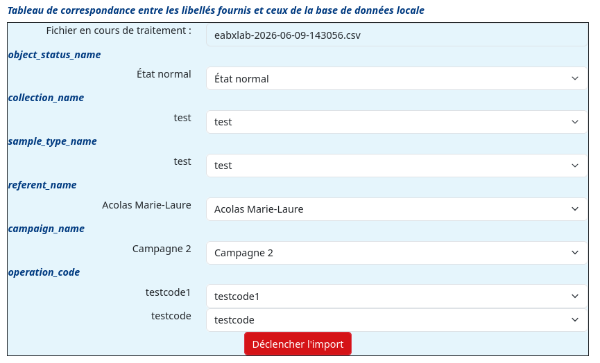Open the Acolas Marie-Laure referent dropdown
Image resolution: width=600 pixels, height=363 pixels.
point(397,209)
